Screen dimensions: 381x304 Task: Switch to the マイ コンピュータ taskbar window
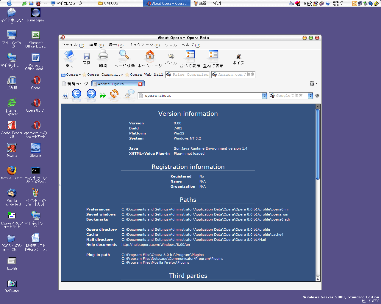pyautogui.click(x=67, y=3)
